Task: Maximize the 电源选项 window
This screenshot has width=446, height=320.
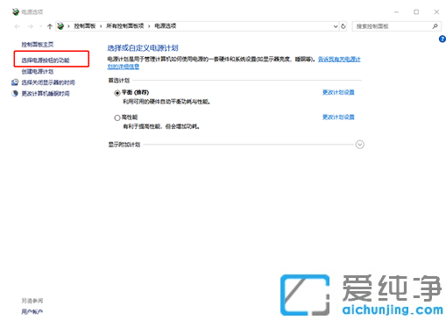Action: click(x=416, y=12)
